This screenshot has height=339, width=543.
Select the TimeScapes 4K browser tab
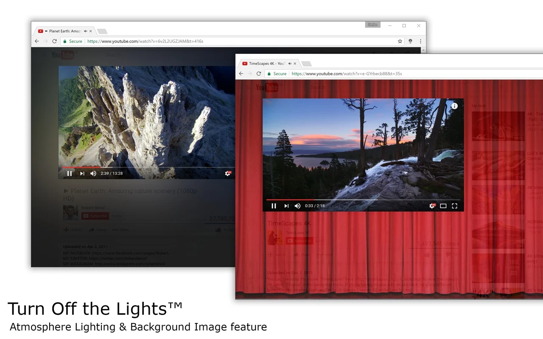(x=269, y=64)
